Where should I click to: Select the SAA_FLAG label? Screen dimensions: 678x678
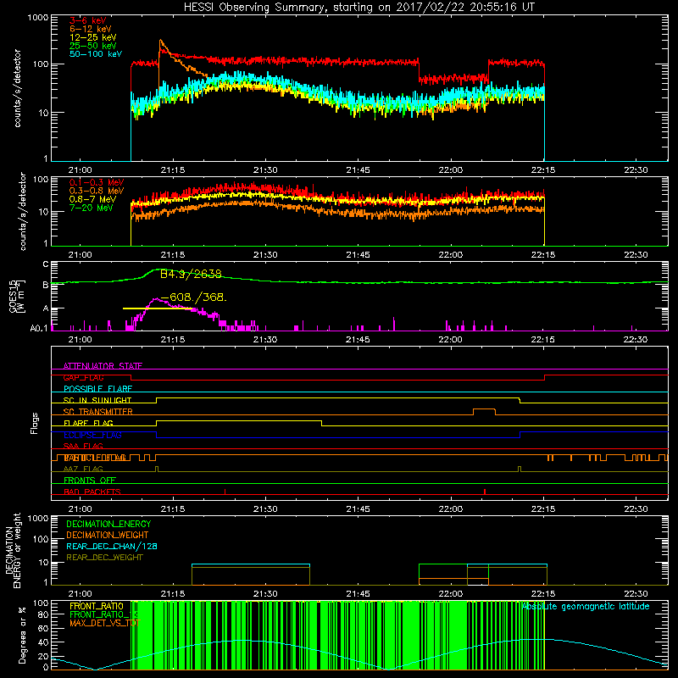[x=83, y=446]
